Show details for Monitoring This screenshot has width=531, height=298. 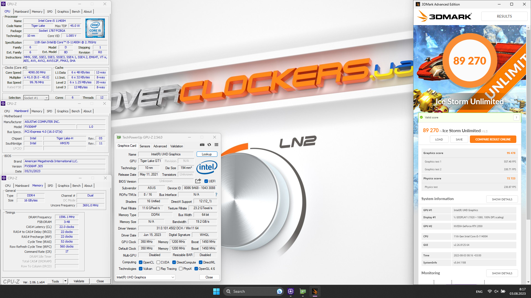click(502, 273)
